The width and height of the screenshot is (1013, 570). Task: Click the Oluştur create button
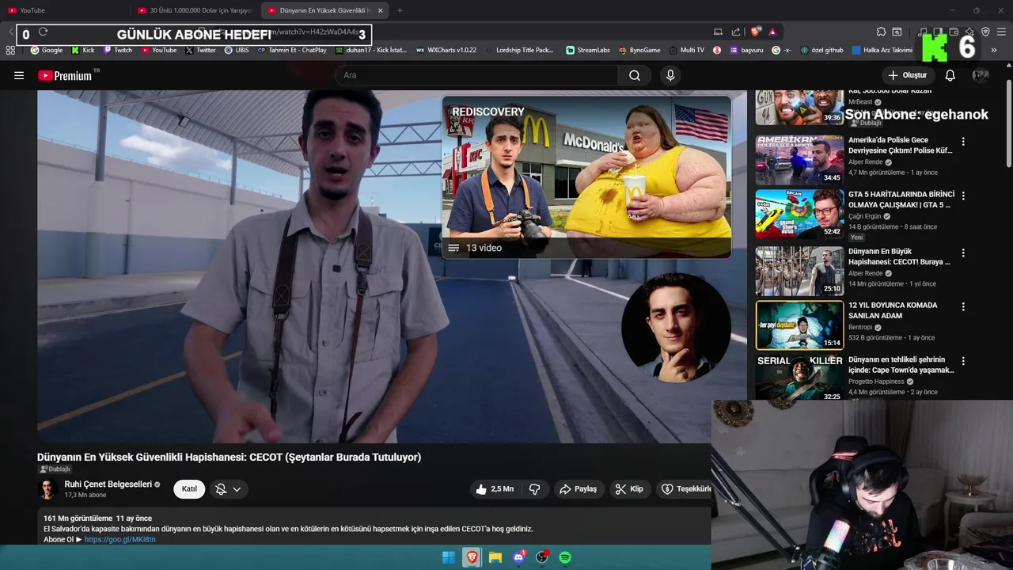coord(907,75)
